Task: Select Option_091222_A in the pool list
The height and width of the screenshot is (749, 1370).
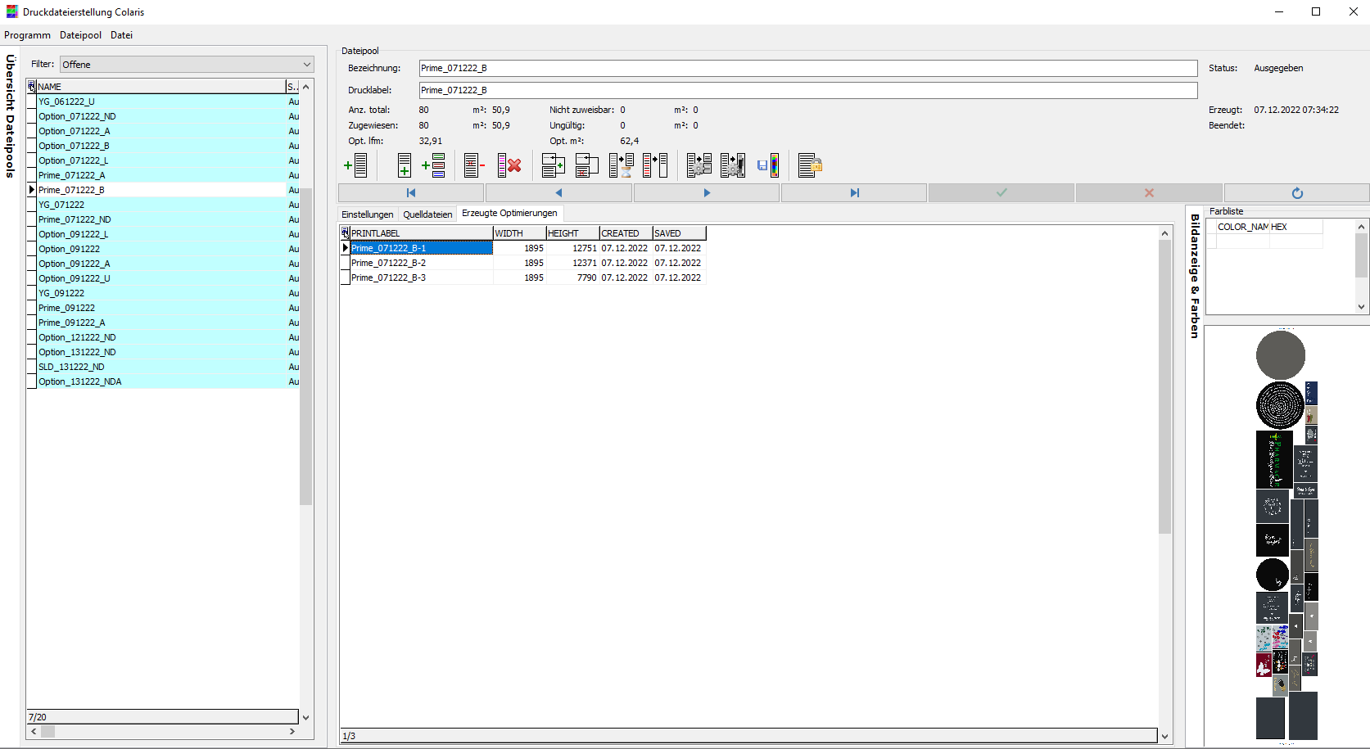Action: (x=75, y=264)
